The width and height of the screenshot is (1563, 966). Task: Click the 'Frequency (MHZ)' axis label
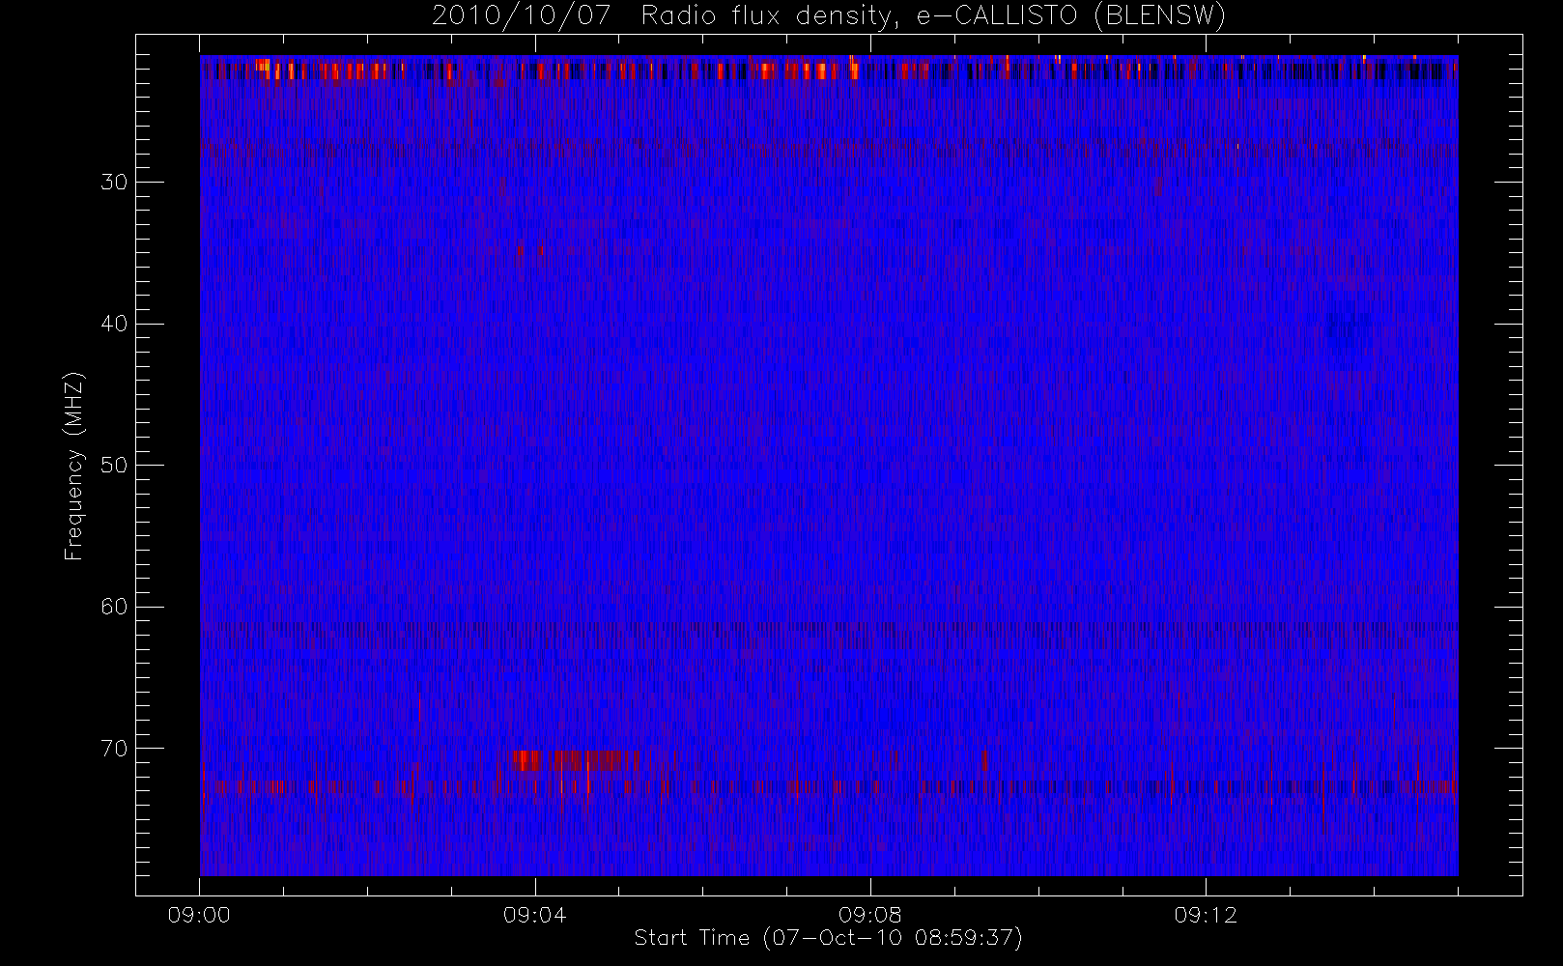pyautogui.click(x=74, y=467)
